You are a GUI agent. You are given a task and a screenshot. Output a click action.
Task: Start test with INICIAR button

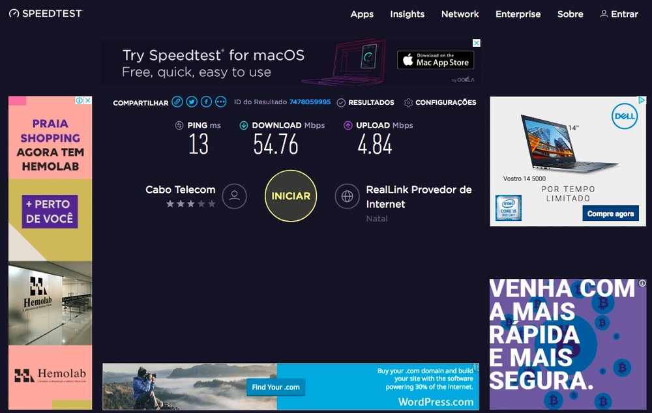(291, 195)
